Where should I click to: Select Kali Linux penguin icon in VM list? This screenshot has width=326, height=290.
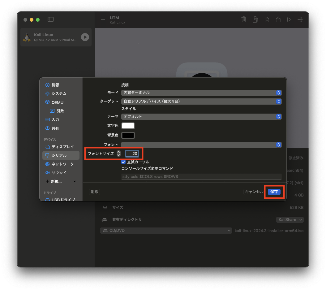(27, 37)
